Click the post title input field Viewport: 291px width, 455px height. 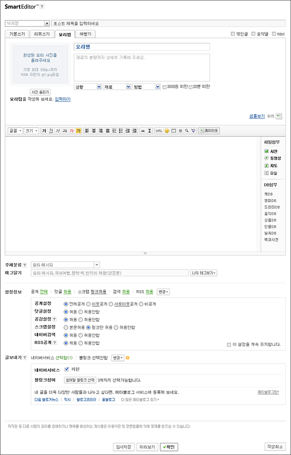tap(168, 23)
